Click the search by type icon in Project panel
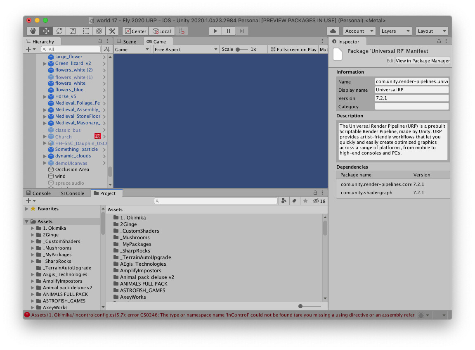Viewport: 475px width, 350px height. (x=284, y=200)
